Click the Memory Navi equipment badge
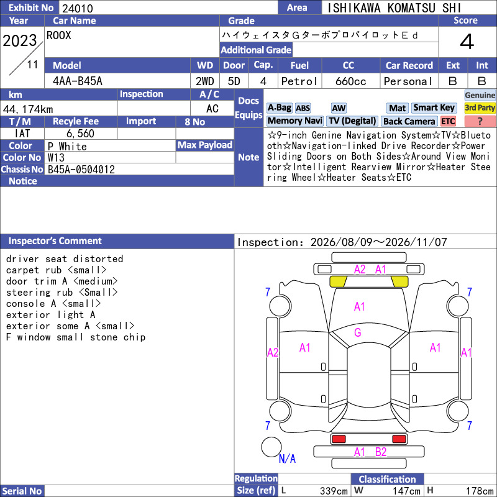 [294, 121]
